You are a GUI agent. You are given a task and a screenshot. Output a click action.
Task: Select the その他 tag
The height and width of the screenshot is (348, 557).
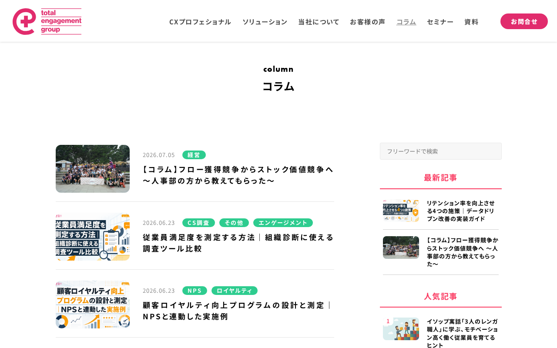(234, 223)
